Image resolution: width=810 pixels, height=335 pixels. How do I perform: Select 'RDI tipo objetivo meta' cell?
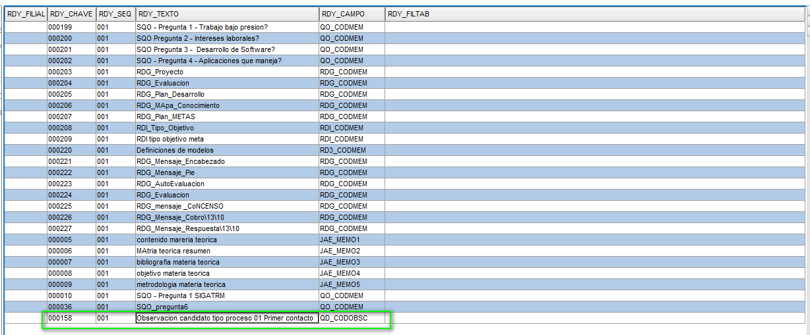pyautogui.click(x=228, y=139)
